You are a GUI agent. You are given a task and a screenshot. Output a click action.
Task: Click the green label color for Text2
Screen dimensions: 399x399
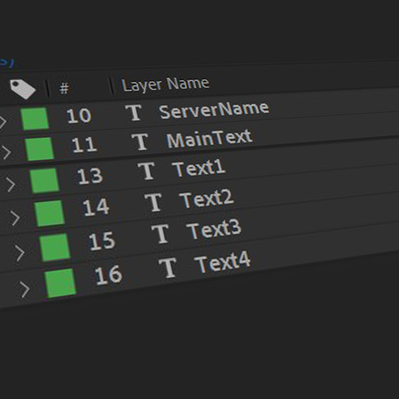click(x=50, y=213)
